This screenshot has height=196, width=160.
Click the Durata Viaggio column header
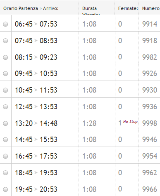[x=91, y=11]
